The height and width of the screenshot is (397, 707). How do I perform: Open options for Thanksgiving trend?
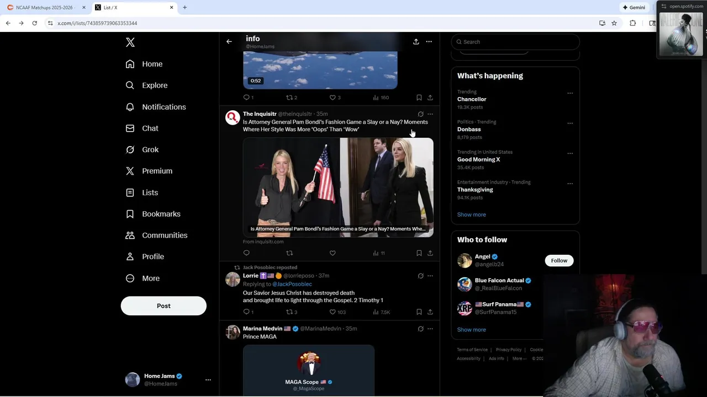coord(570,184)
